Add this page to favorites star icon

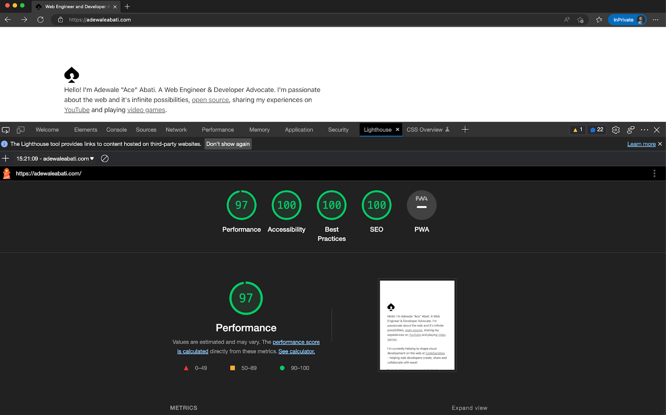pyautogui.click(x=580, y=20)
